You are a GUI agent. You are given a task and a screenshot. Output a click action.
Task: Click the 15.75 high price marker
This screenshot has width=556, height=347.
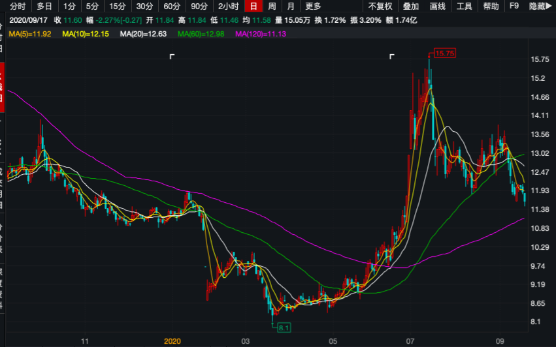point(444,53)
